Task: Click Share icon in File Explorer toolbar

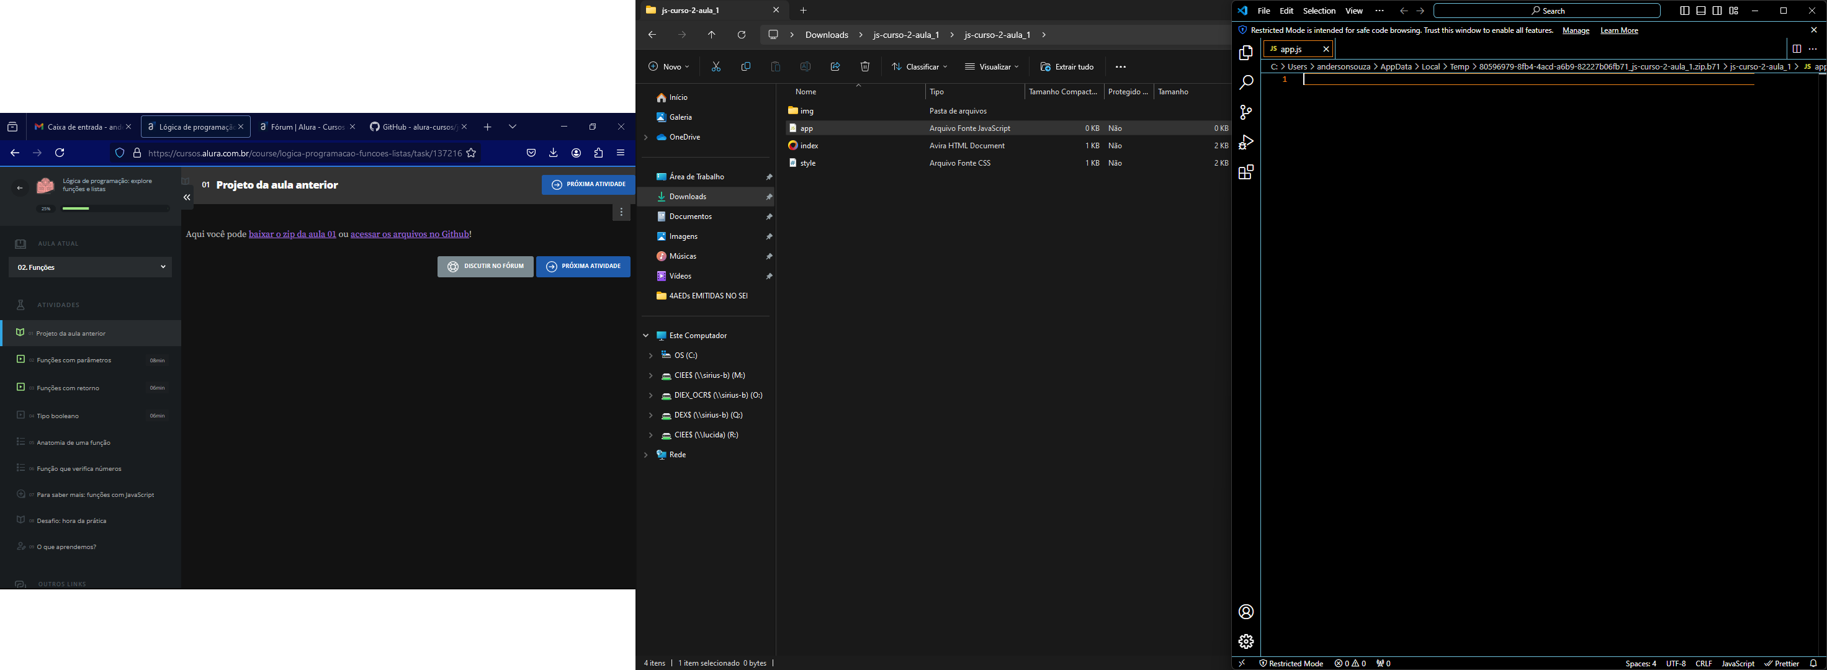Action: (835, 66)
